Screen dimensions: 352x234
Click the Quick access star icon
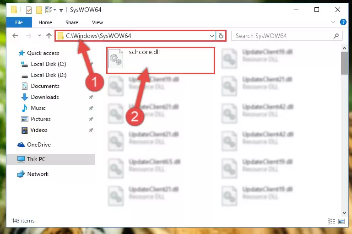[x=22, y=53]
